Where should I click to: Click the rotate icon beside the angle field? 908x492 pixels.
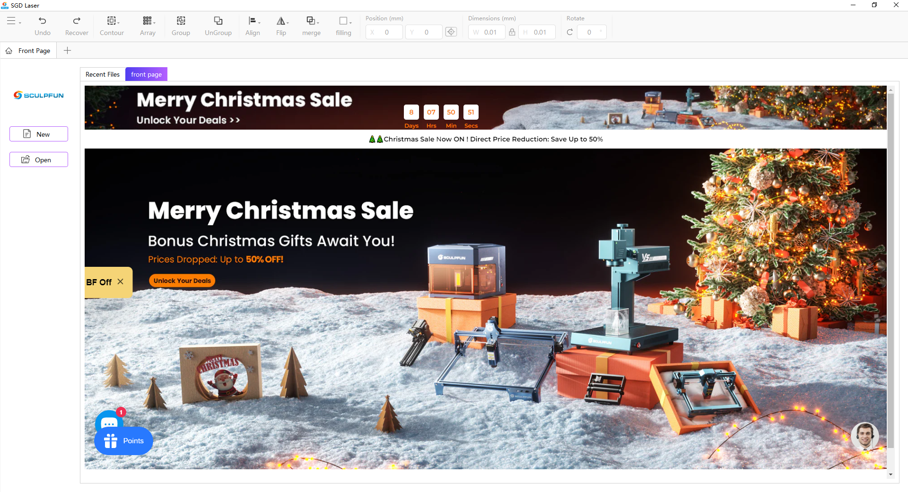[x=570, y=32]
